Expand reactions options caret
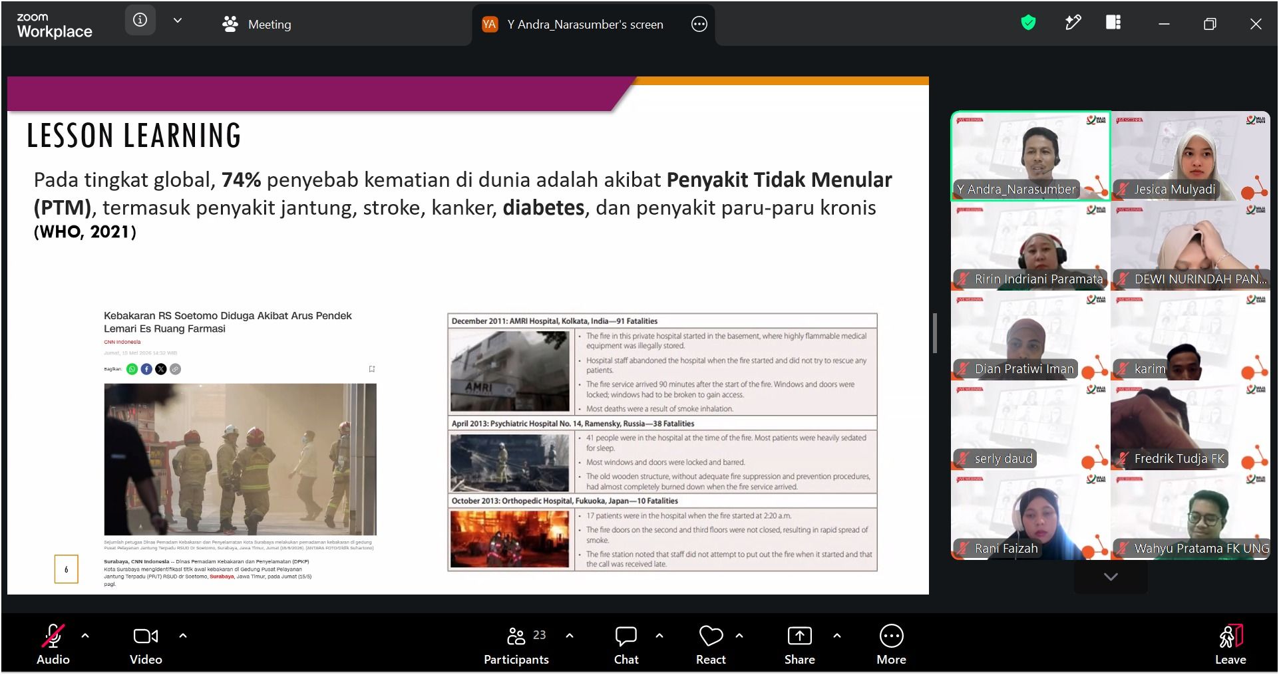 tap(739, 636)
